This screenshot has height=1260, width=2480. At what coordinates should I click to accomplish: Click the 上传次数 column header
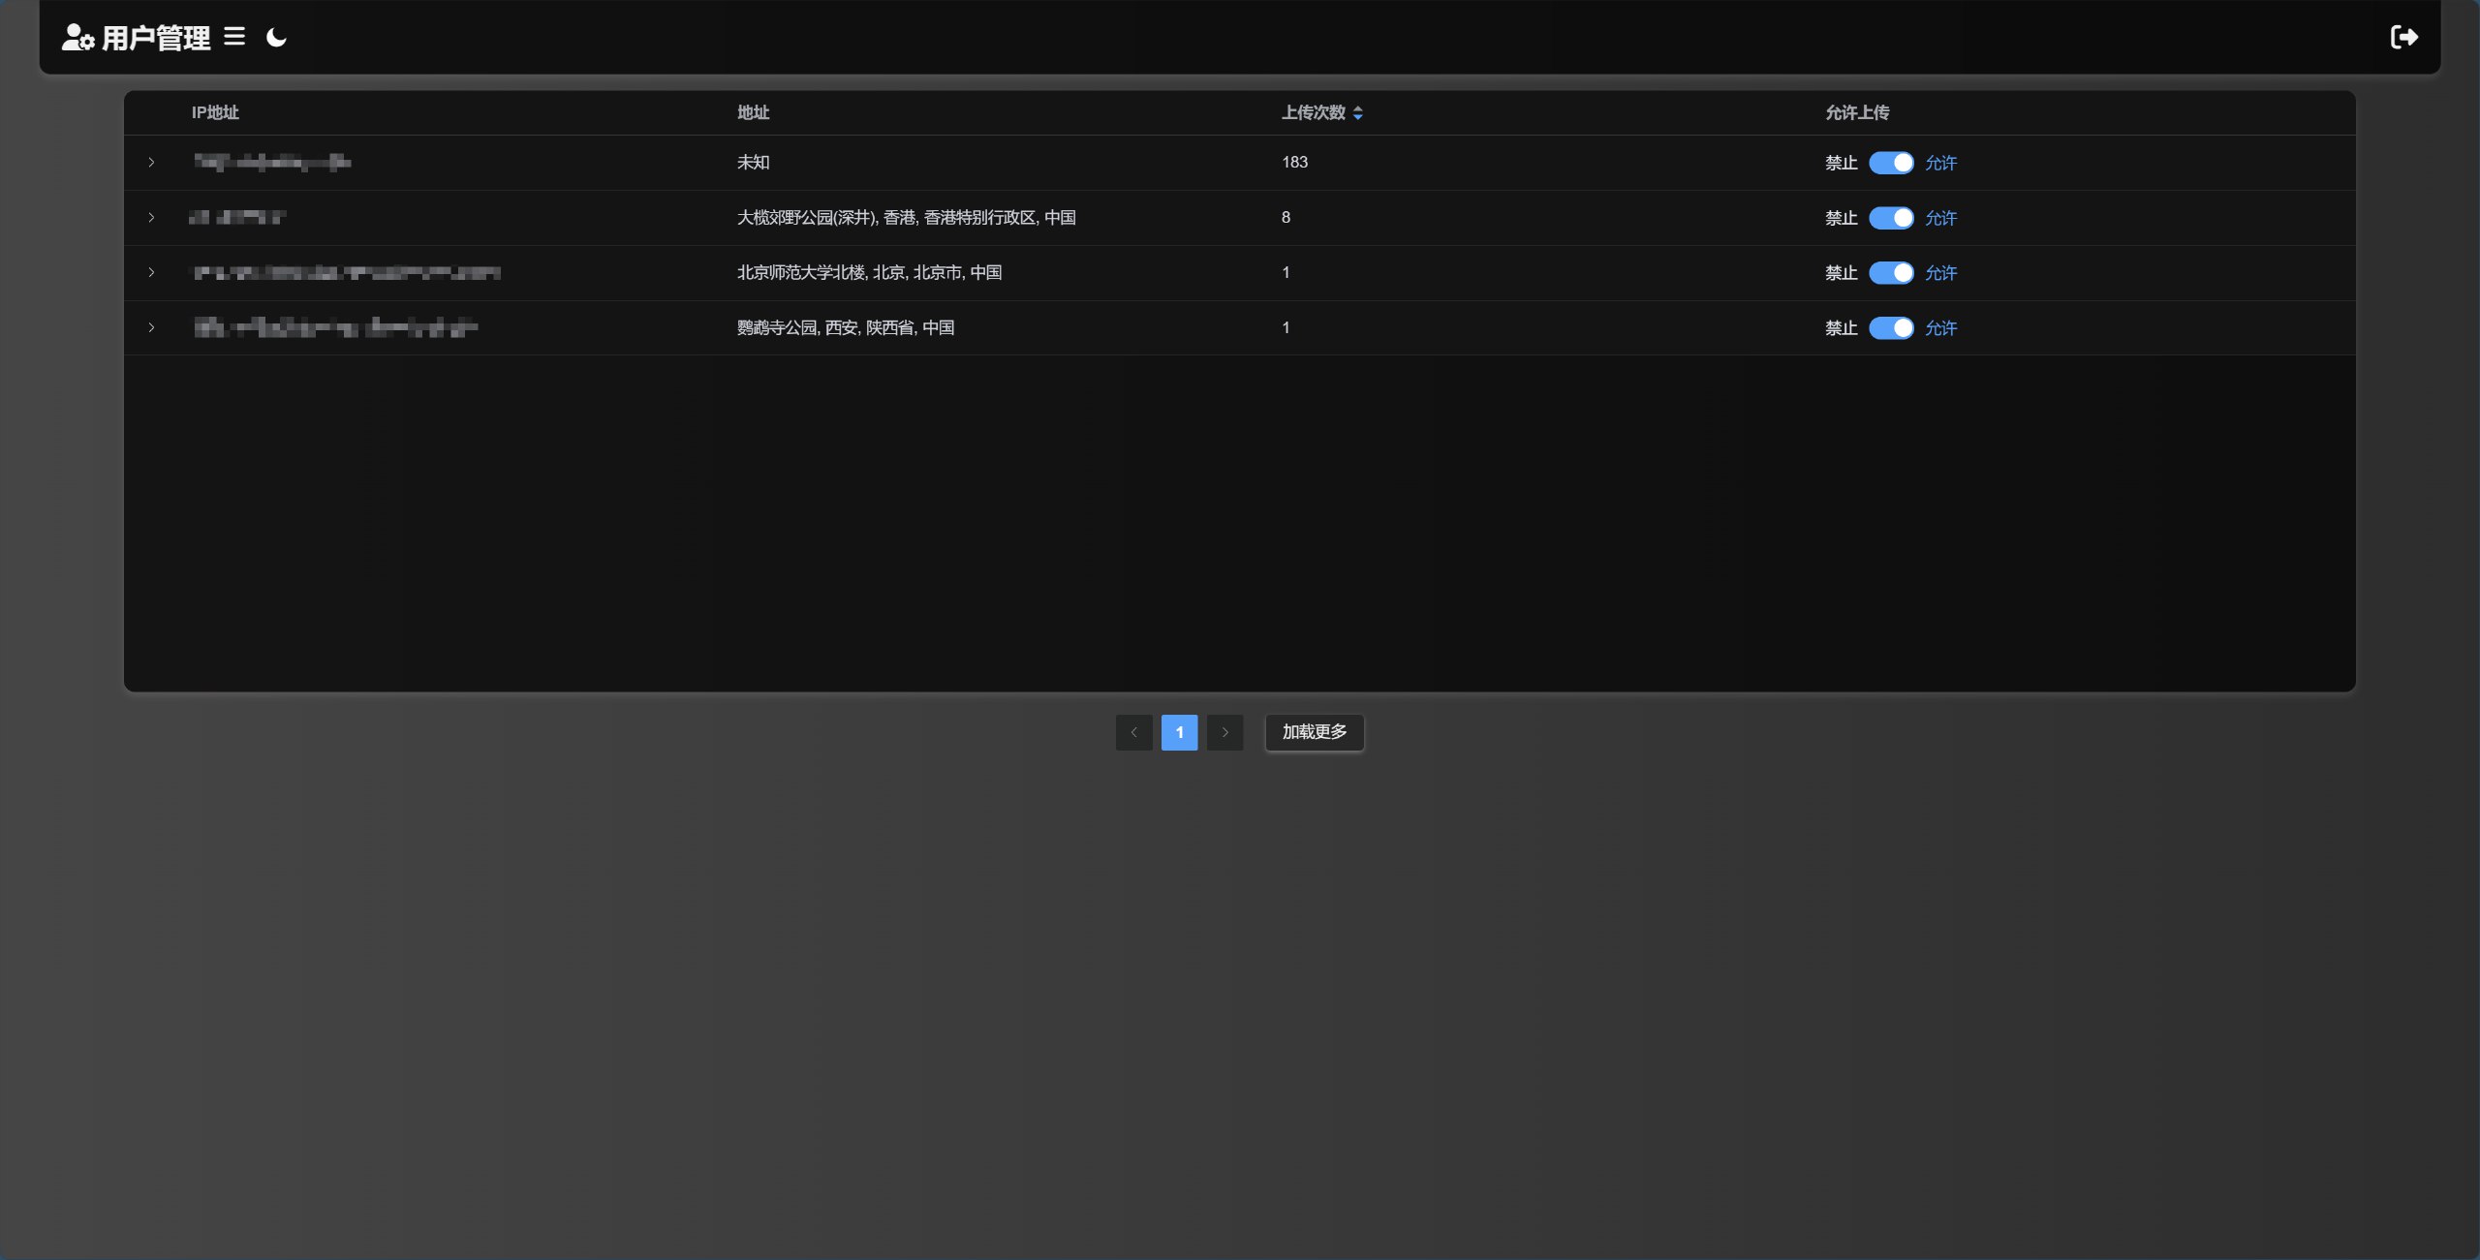coord(1313,113)
